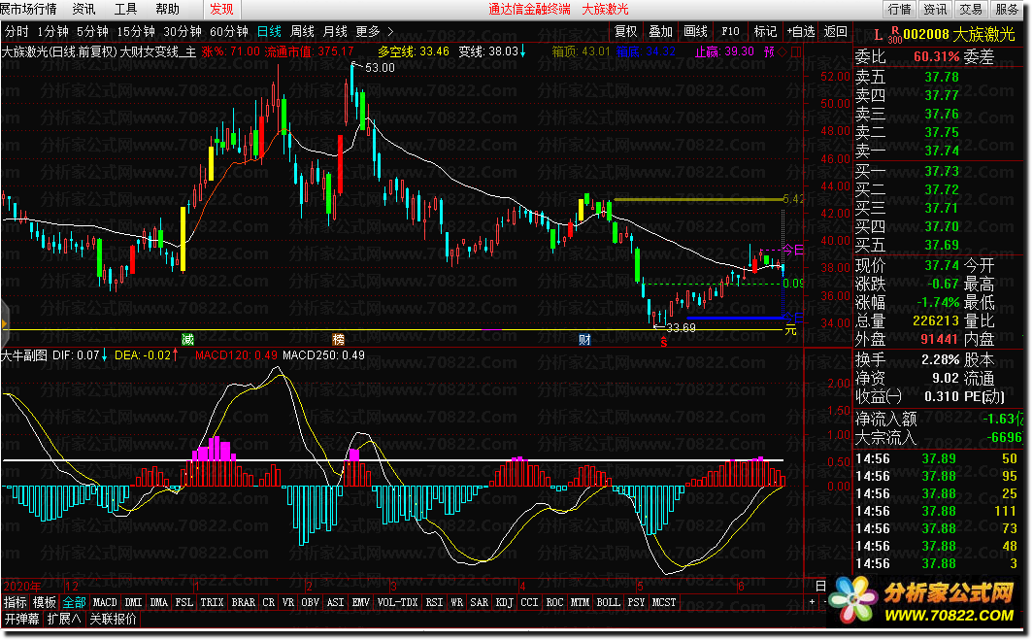Click the 预 indicator icon in header

point(769,51)
